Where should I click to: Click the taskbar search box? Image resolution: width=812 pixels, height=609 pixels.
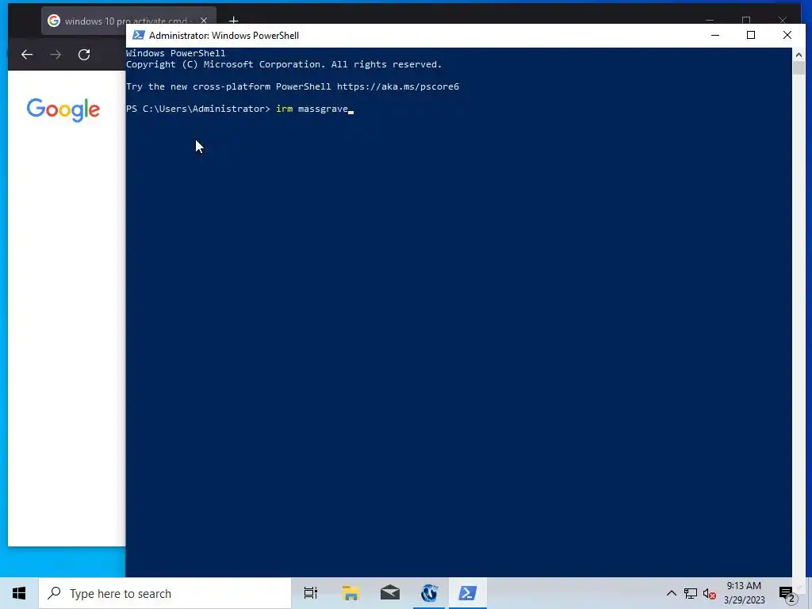tap(165, 593)
